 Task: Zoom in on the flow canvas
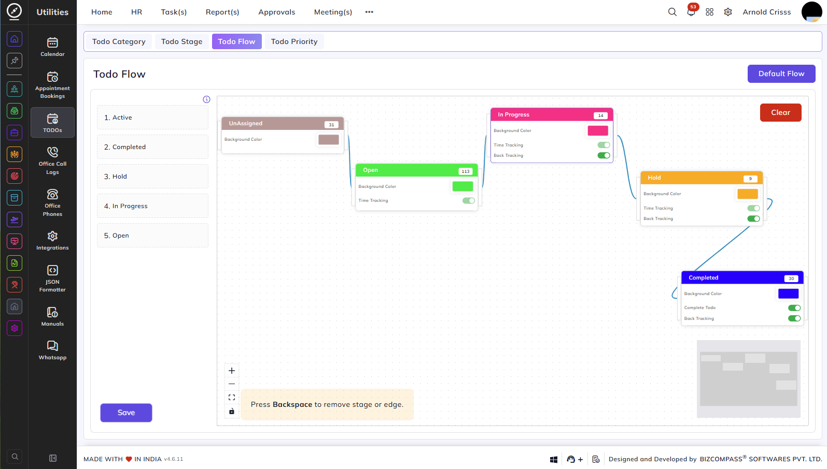[x=232, y=371]
